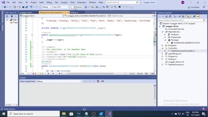208x117 pixels.
Task: Switch to the swagger-demo document tab
Action: (x=26, y=12)
